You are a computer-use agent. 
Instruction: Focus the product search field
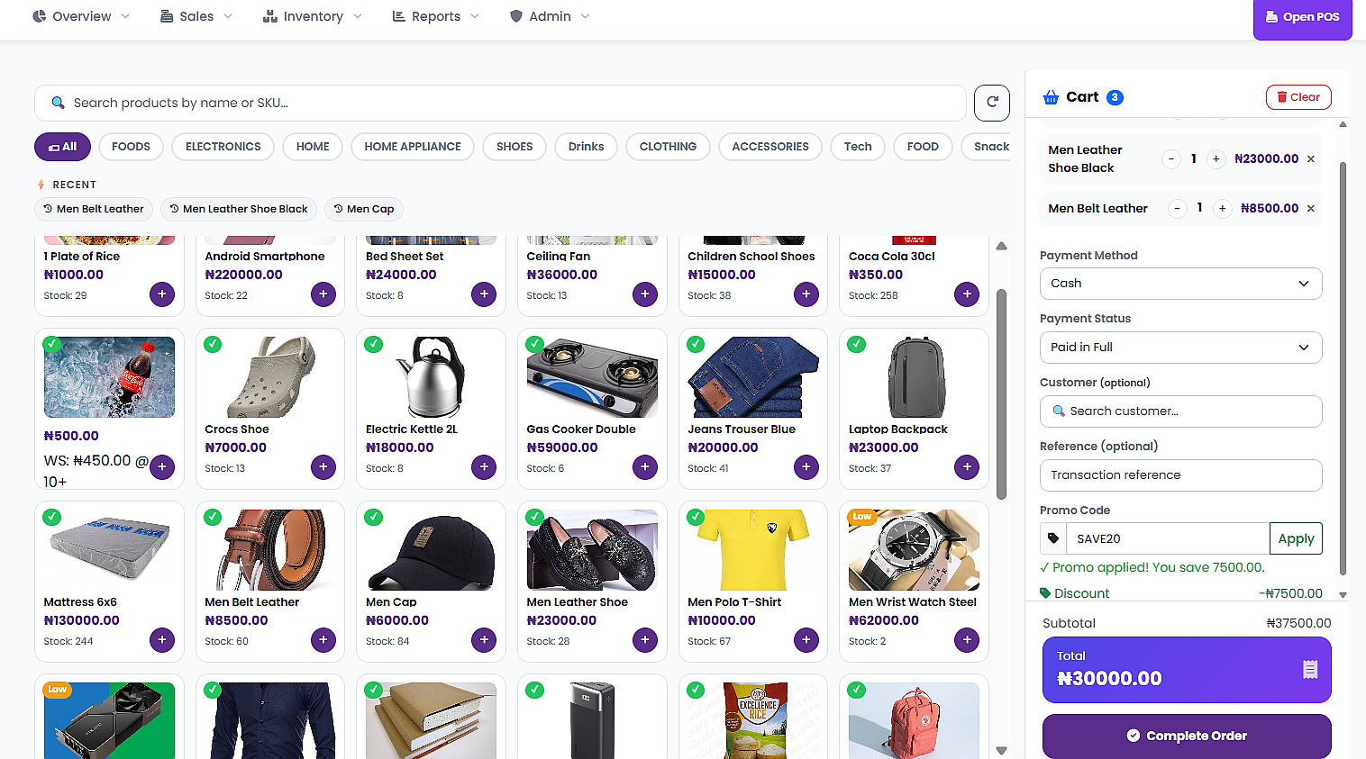coord(500,103)
